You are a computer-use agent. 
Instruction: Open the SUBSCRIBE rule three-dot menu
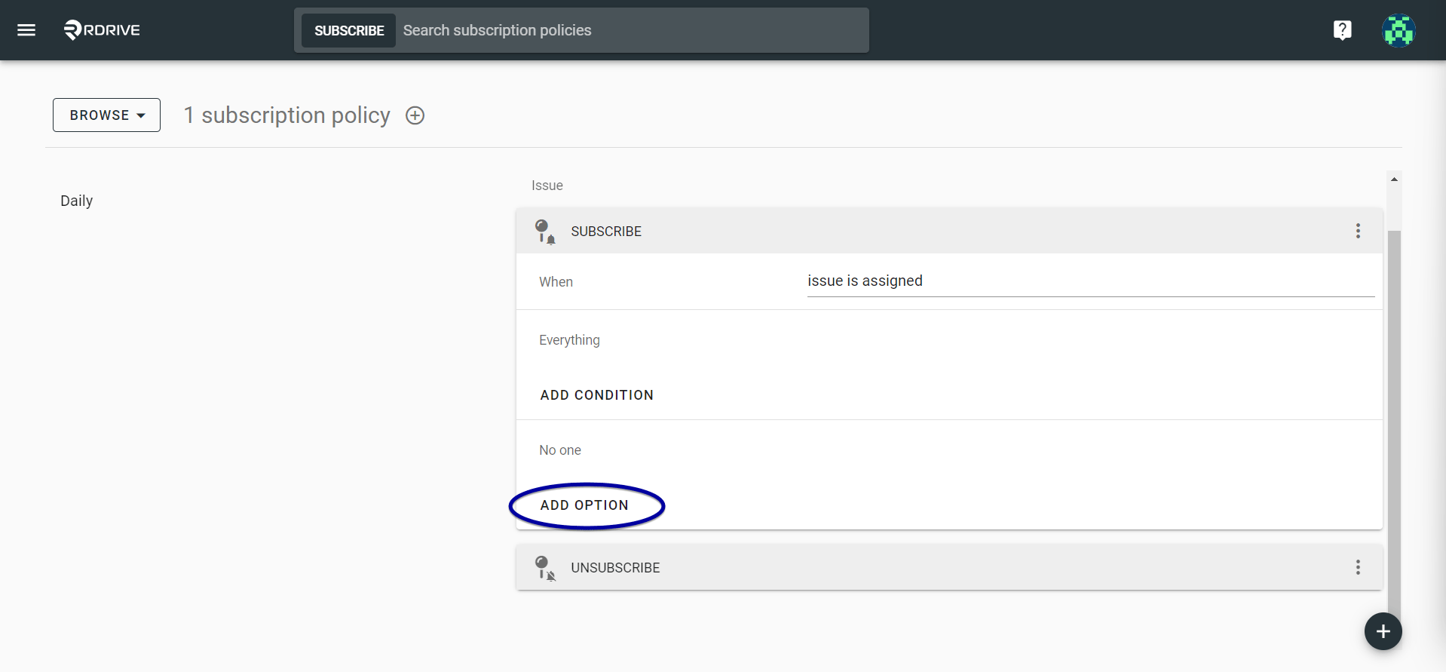pyautogui.click(x=1358, y=231)
